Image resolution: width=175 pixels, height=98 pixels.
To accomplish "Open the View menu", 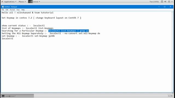I will (18, 10).
